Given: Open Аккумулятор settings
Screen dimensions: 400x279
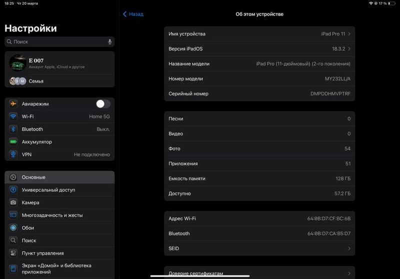Looking at the screenshot, I should (59, 142).
